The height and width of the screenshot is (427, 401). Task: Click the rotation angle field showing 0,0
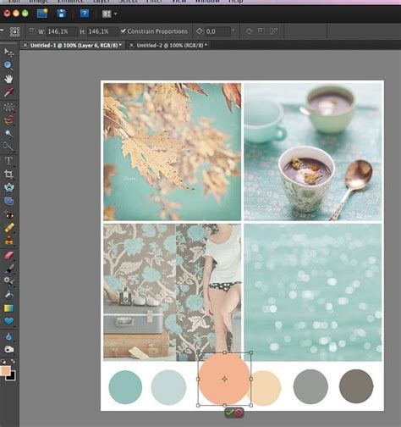pyautogui.click(x=217, y=31)
